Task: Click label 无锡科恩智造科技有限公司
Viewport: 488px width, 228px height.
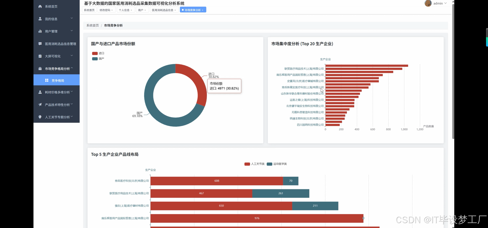Action: 308,112
